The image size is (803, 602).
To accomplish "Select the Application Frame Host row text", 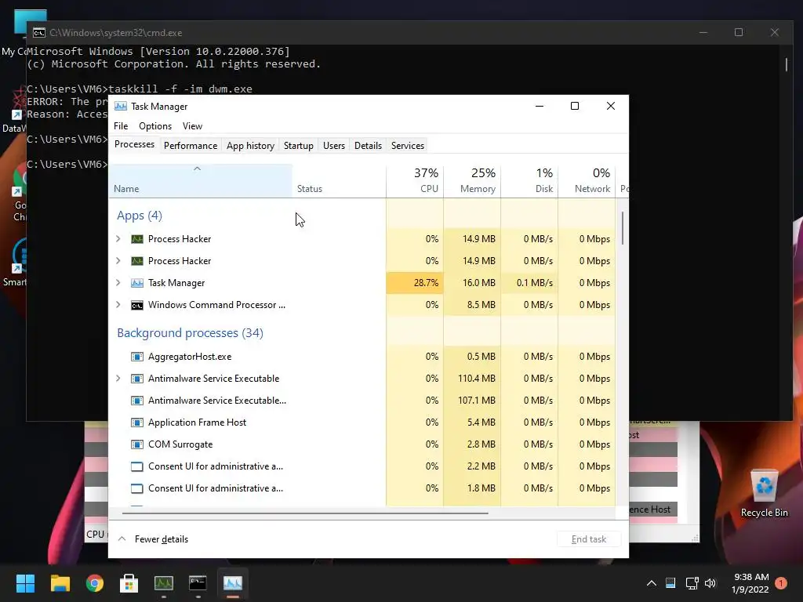I will click(197, 422).
